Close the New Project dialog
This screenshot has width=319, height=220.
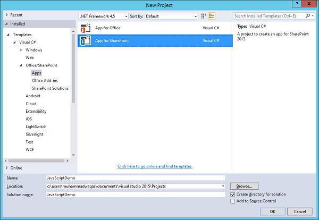[309, 4]
